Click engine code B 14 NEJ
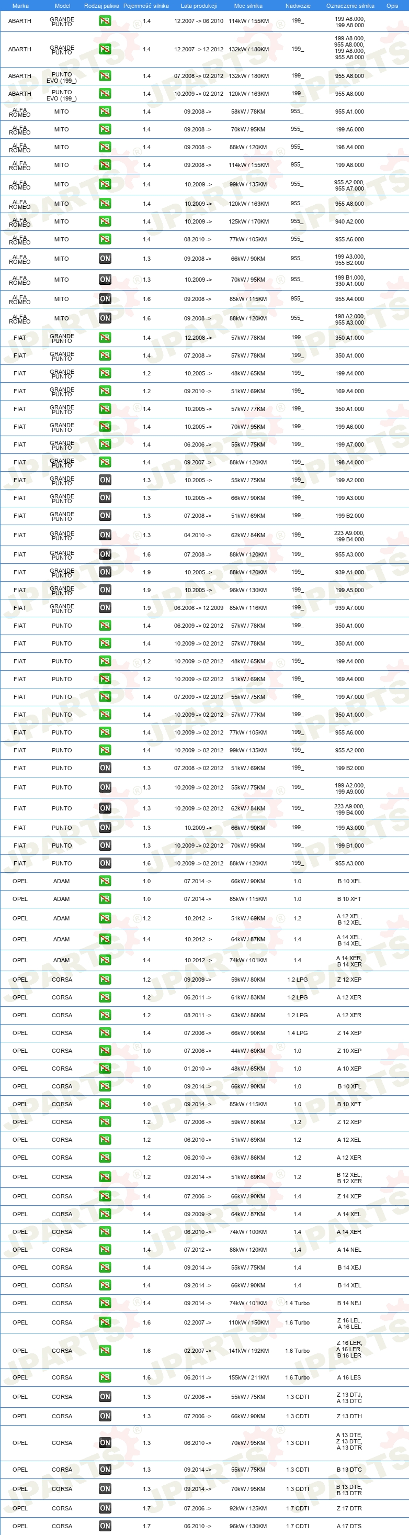409x1535 pixels. point(349,1303)
